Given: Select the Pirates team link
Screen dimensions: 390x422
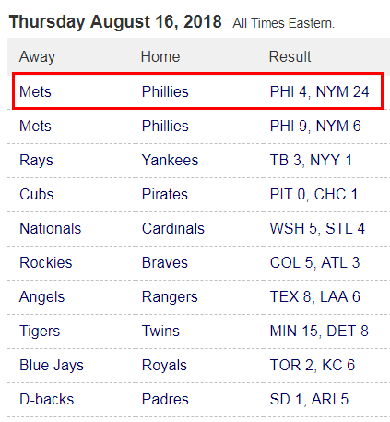Looking at the screenshot, I should tap(165, 194).
